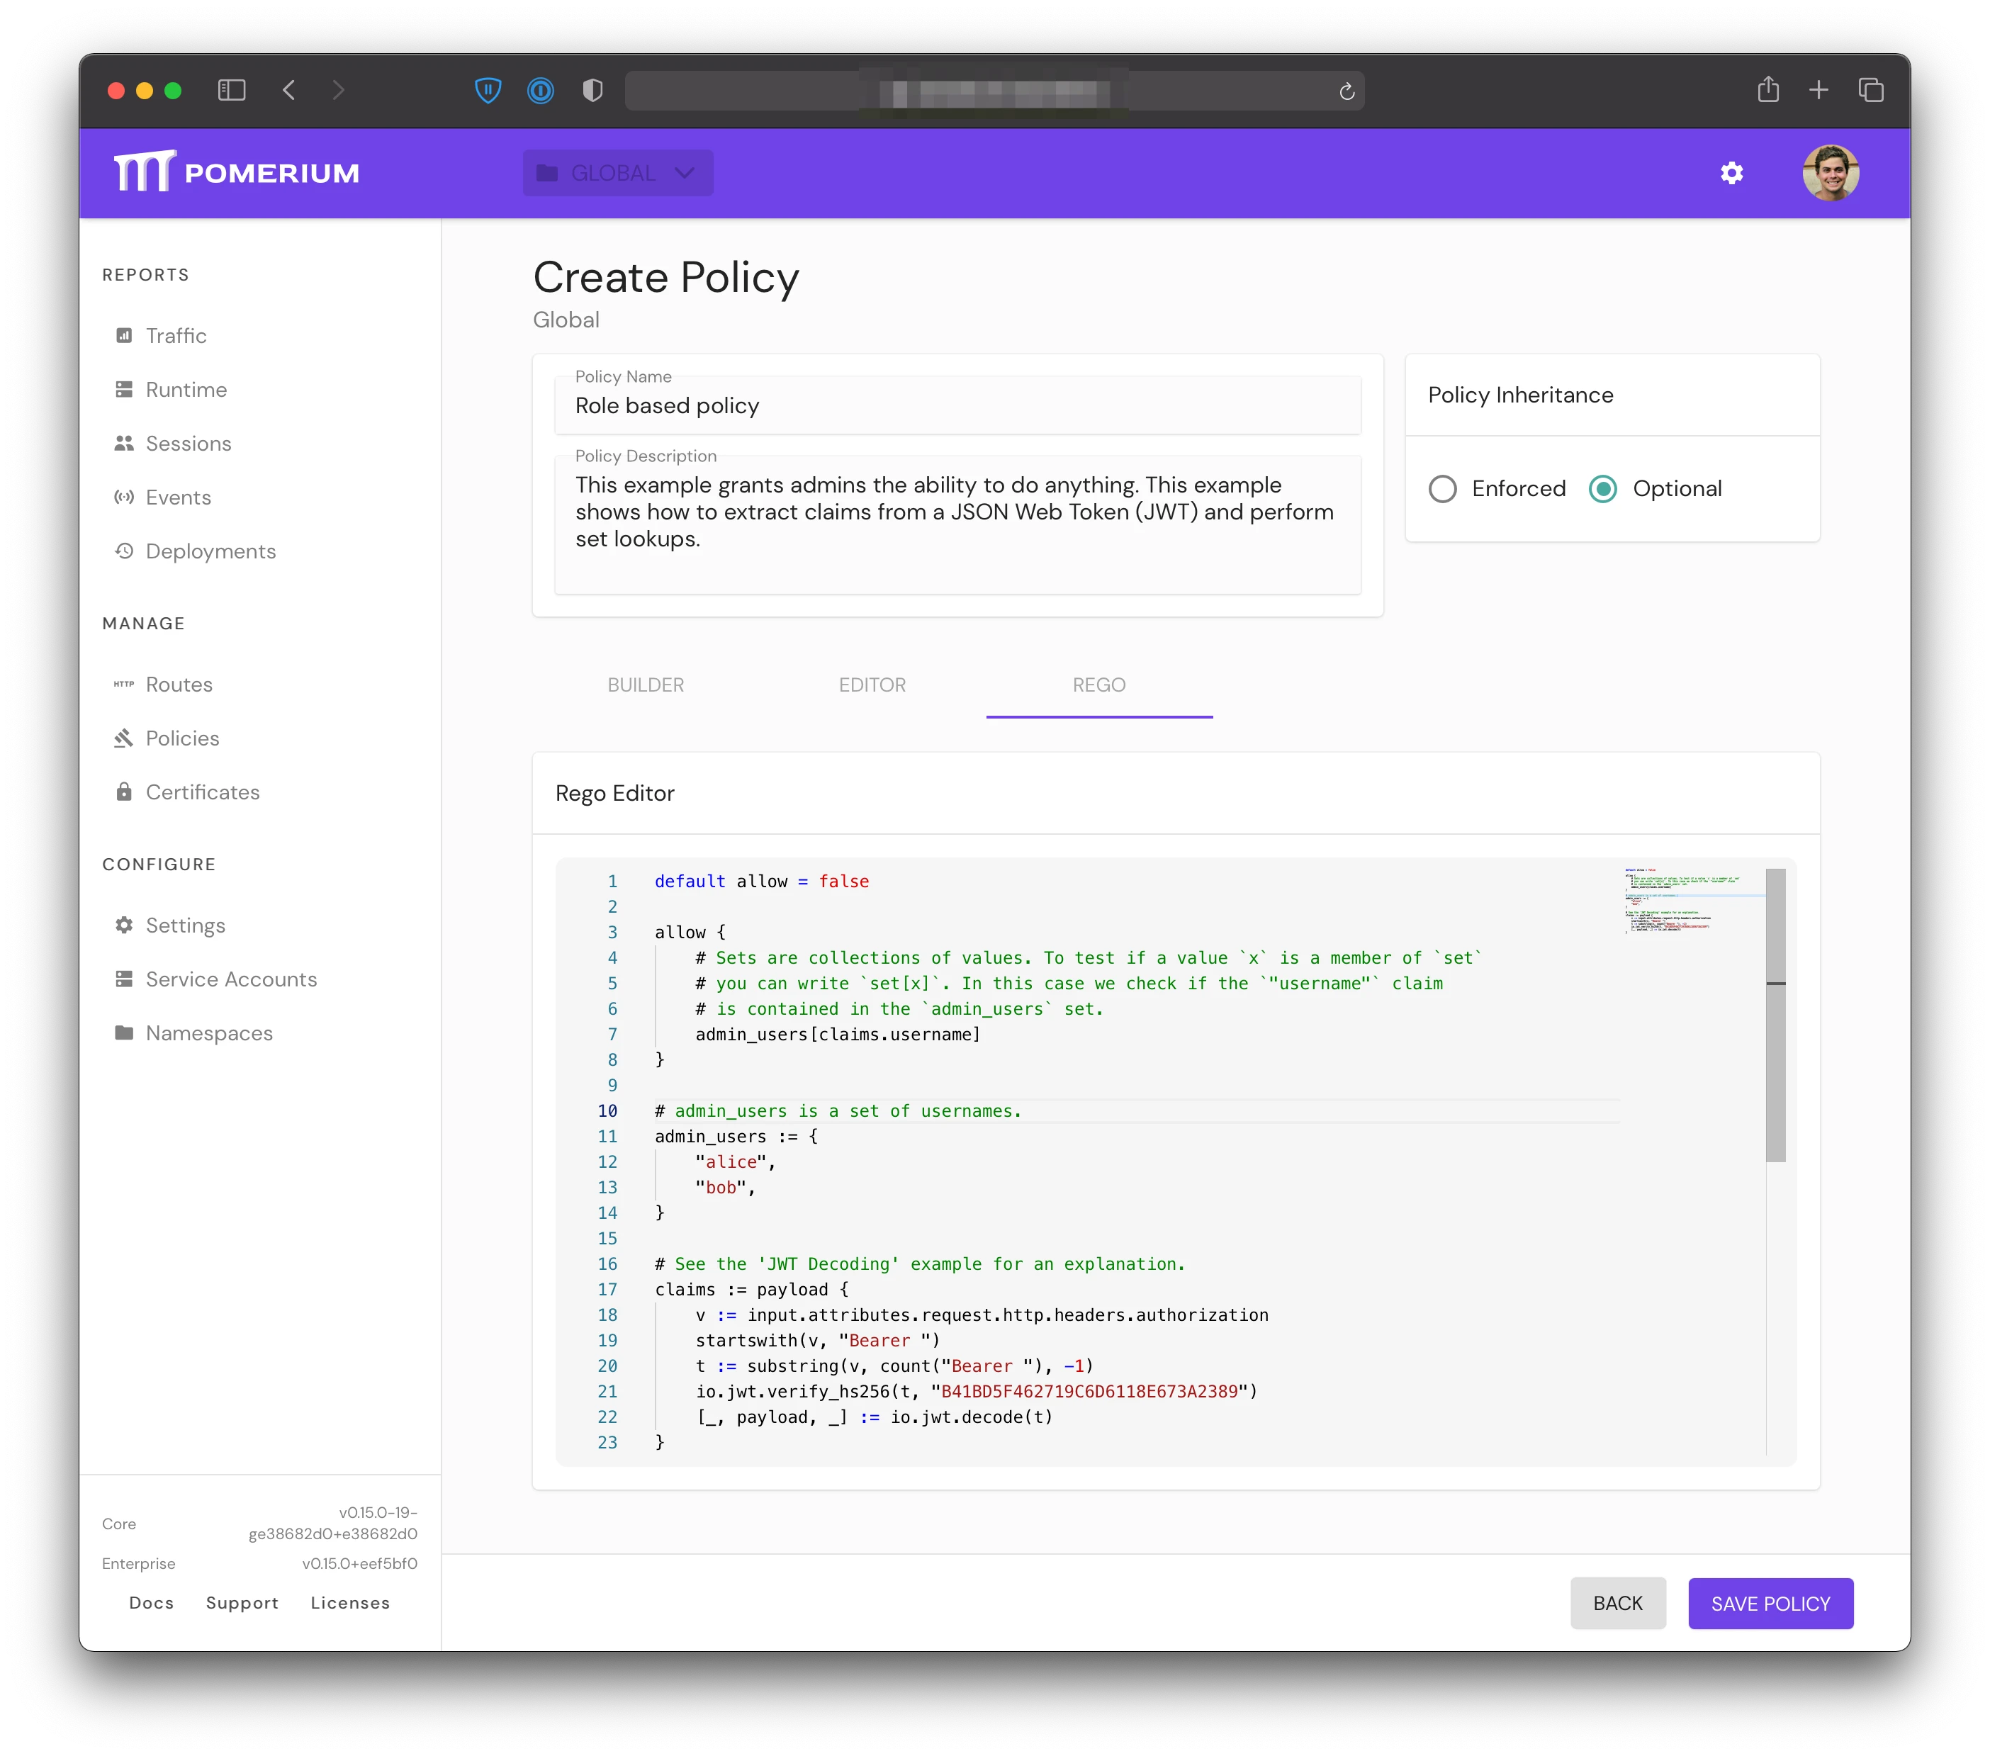The width and height of the screenshot is (1990, 1756).
Task: Click the Rego editor vertical scrollbar
Action: [x=1776, y=1015]
